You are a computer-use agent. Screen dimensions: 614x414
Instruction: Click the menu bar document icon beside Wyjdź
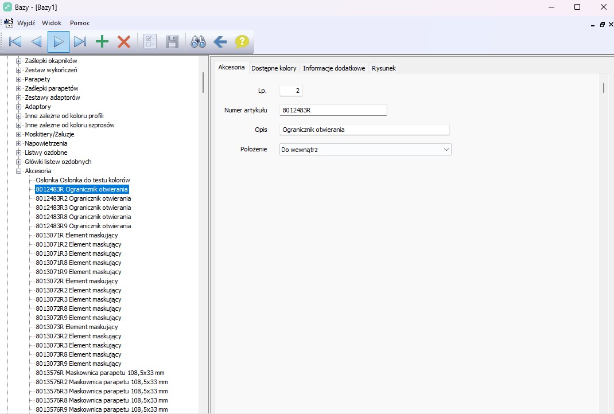pyautogui.click(x=8, y=23)
